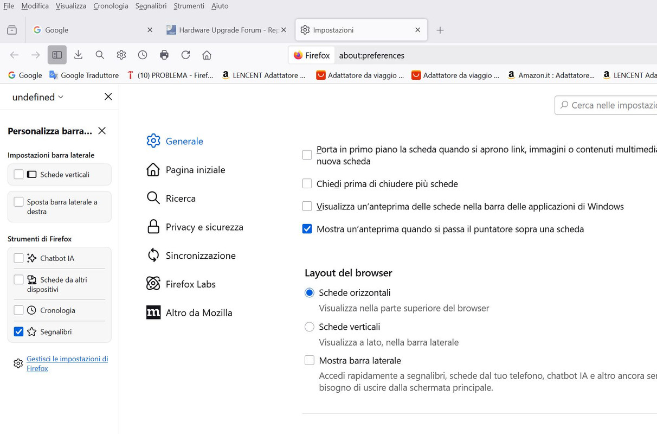Image resolution: width=657 pixels, height=434 pixels.
Task: Open the Generale settings category
Action: point(175,141)
